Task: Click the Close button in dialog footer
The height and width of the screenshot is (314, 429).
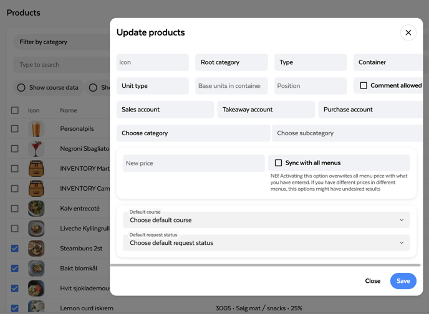Action: pos(373,281)
